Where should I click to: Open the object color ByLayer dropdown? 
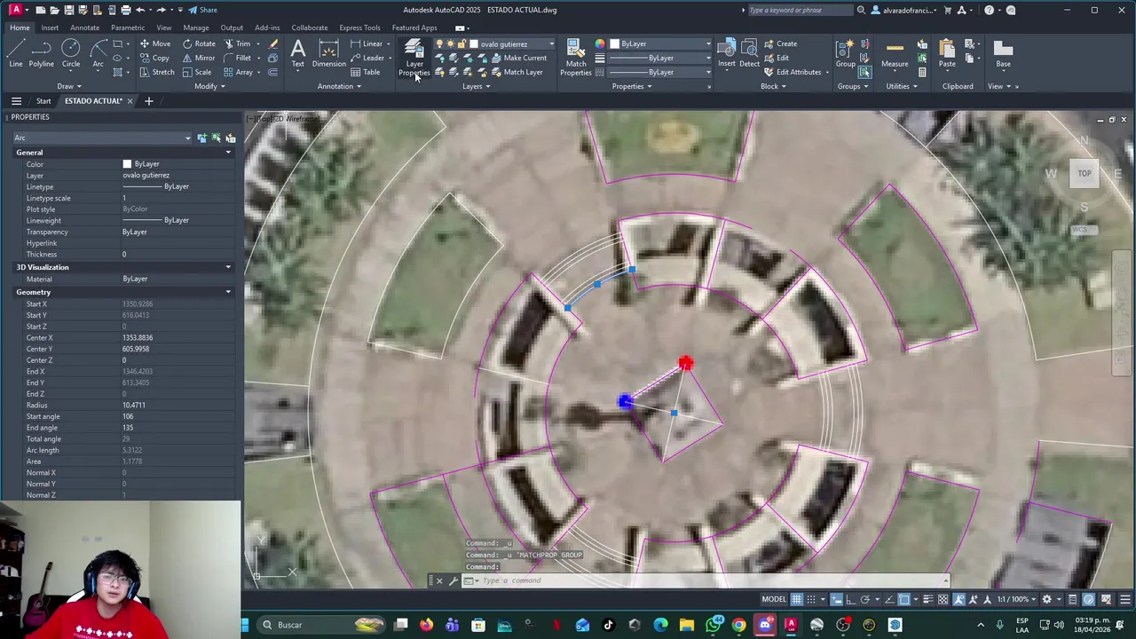point(660,43)
